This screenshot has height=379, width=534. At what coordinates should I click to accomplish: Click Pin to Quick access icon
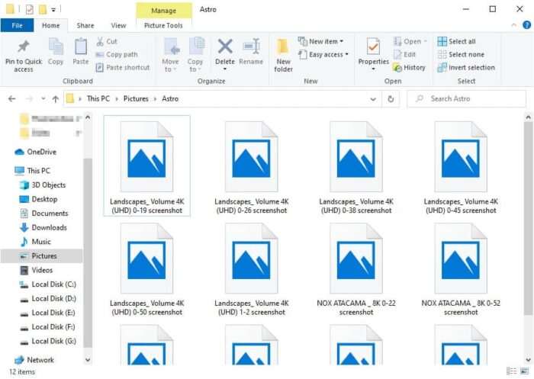24,48
